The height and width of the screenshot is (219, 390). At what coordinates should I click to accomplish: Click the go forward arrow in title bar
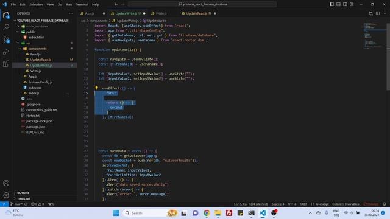[123, 4]
